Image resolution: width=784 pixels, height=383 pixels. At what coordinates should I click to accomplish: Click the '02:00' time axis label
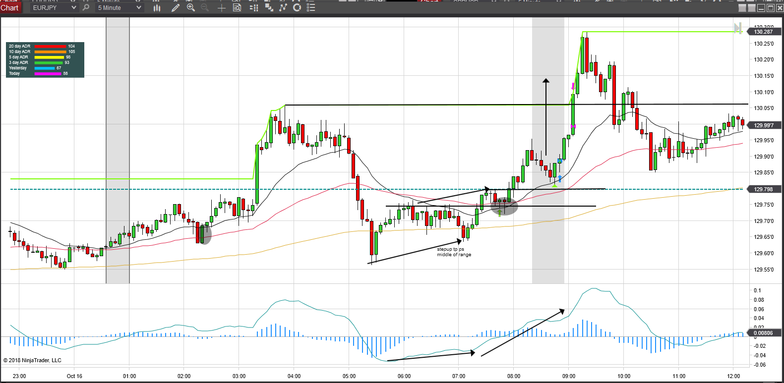(x=184, y=376)
